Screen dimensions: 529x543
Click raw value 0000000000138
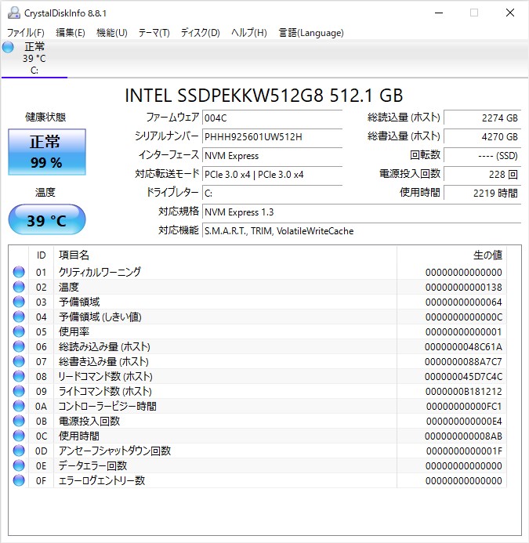coord(463,287)
